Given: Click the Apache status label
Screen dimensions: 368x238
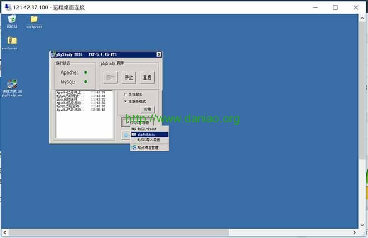Looking at the screenshot, I should click(69, 72).
